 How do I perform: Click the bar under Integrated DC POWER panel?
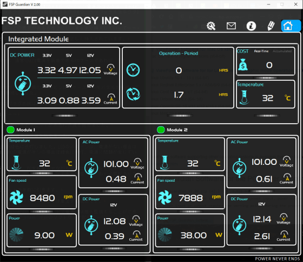click(x=64, y=116)
